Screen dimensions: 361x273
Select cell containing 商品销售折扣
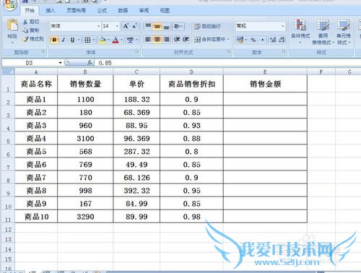[x=191, y=84]
